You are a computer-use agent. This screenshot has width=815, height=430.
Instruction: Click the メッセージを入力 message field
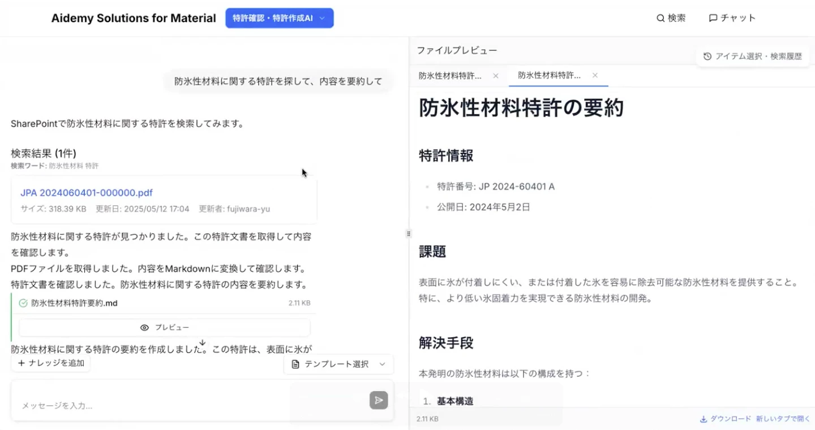point(141,405)
